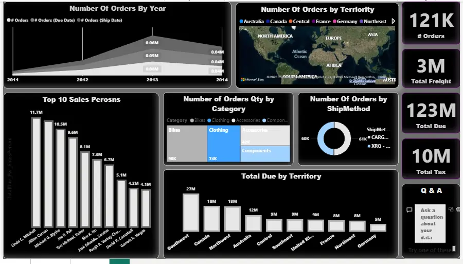The height and width of the screenshot is (264, 463).
Task: Click the 'United Ki...' 9M territory bar
Action: click(x=316, y=225)
